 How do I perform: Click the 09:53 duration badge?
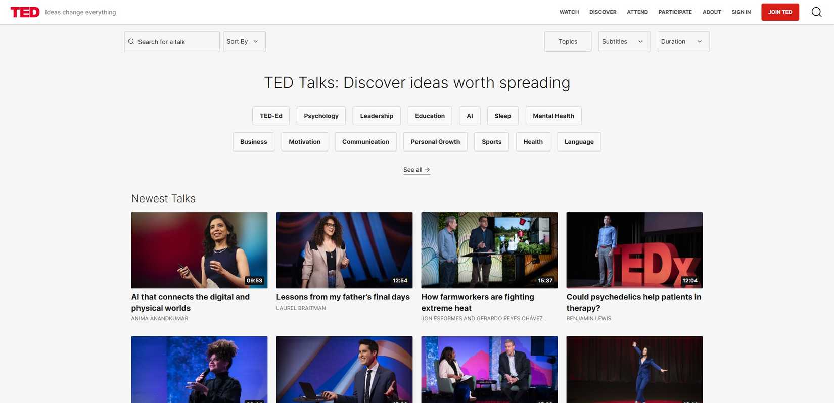pyautogui.click(x=254, y=281)
